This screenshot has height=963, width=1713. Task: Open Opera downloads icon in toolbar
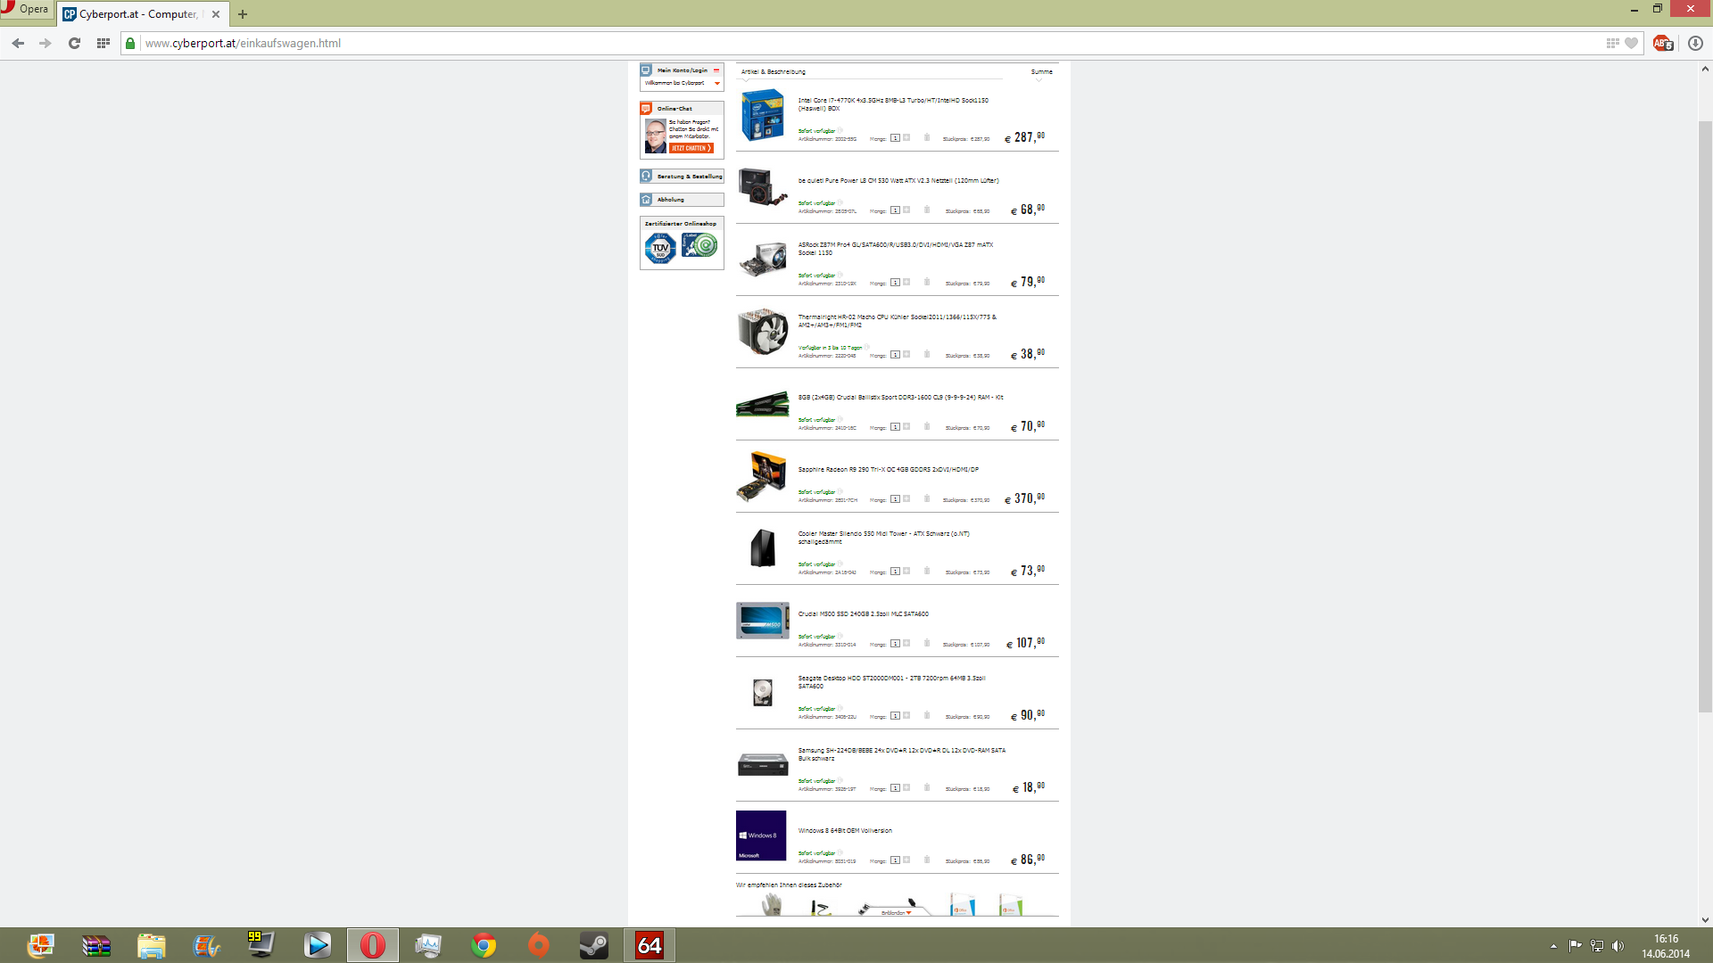(1695, 43)
